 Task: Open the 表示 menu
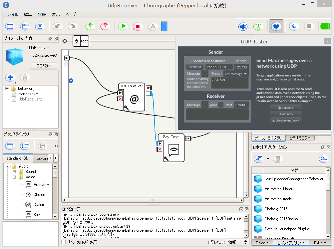(56, 15)
